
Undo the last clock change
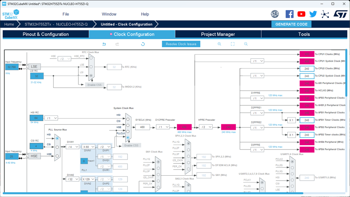pyautogui.click(x=104, y=44)
